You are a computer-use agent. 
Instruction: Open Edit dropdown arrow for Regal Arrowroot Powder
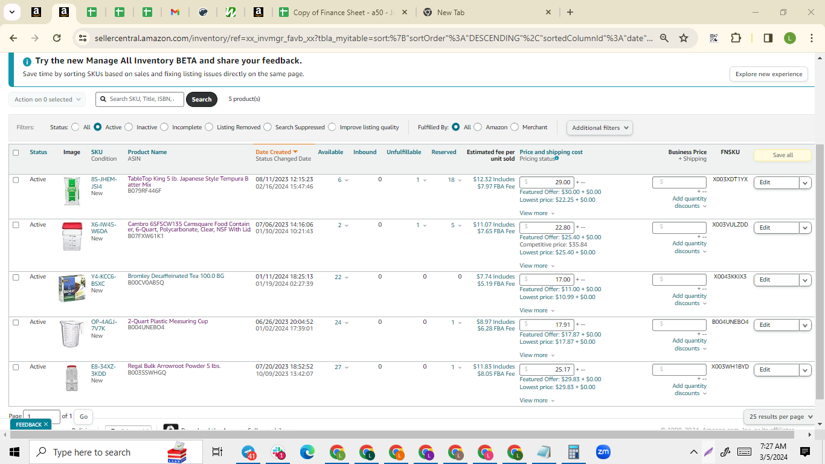pos(805,370)
